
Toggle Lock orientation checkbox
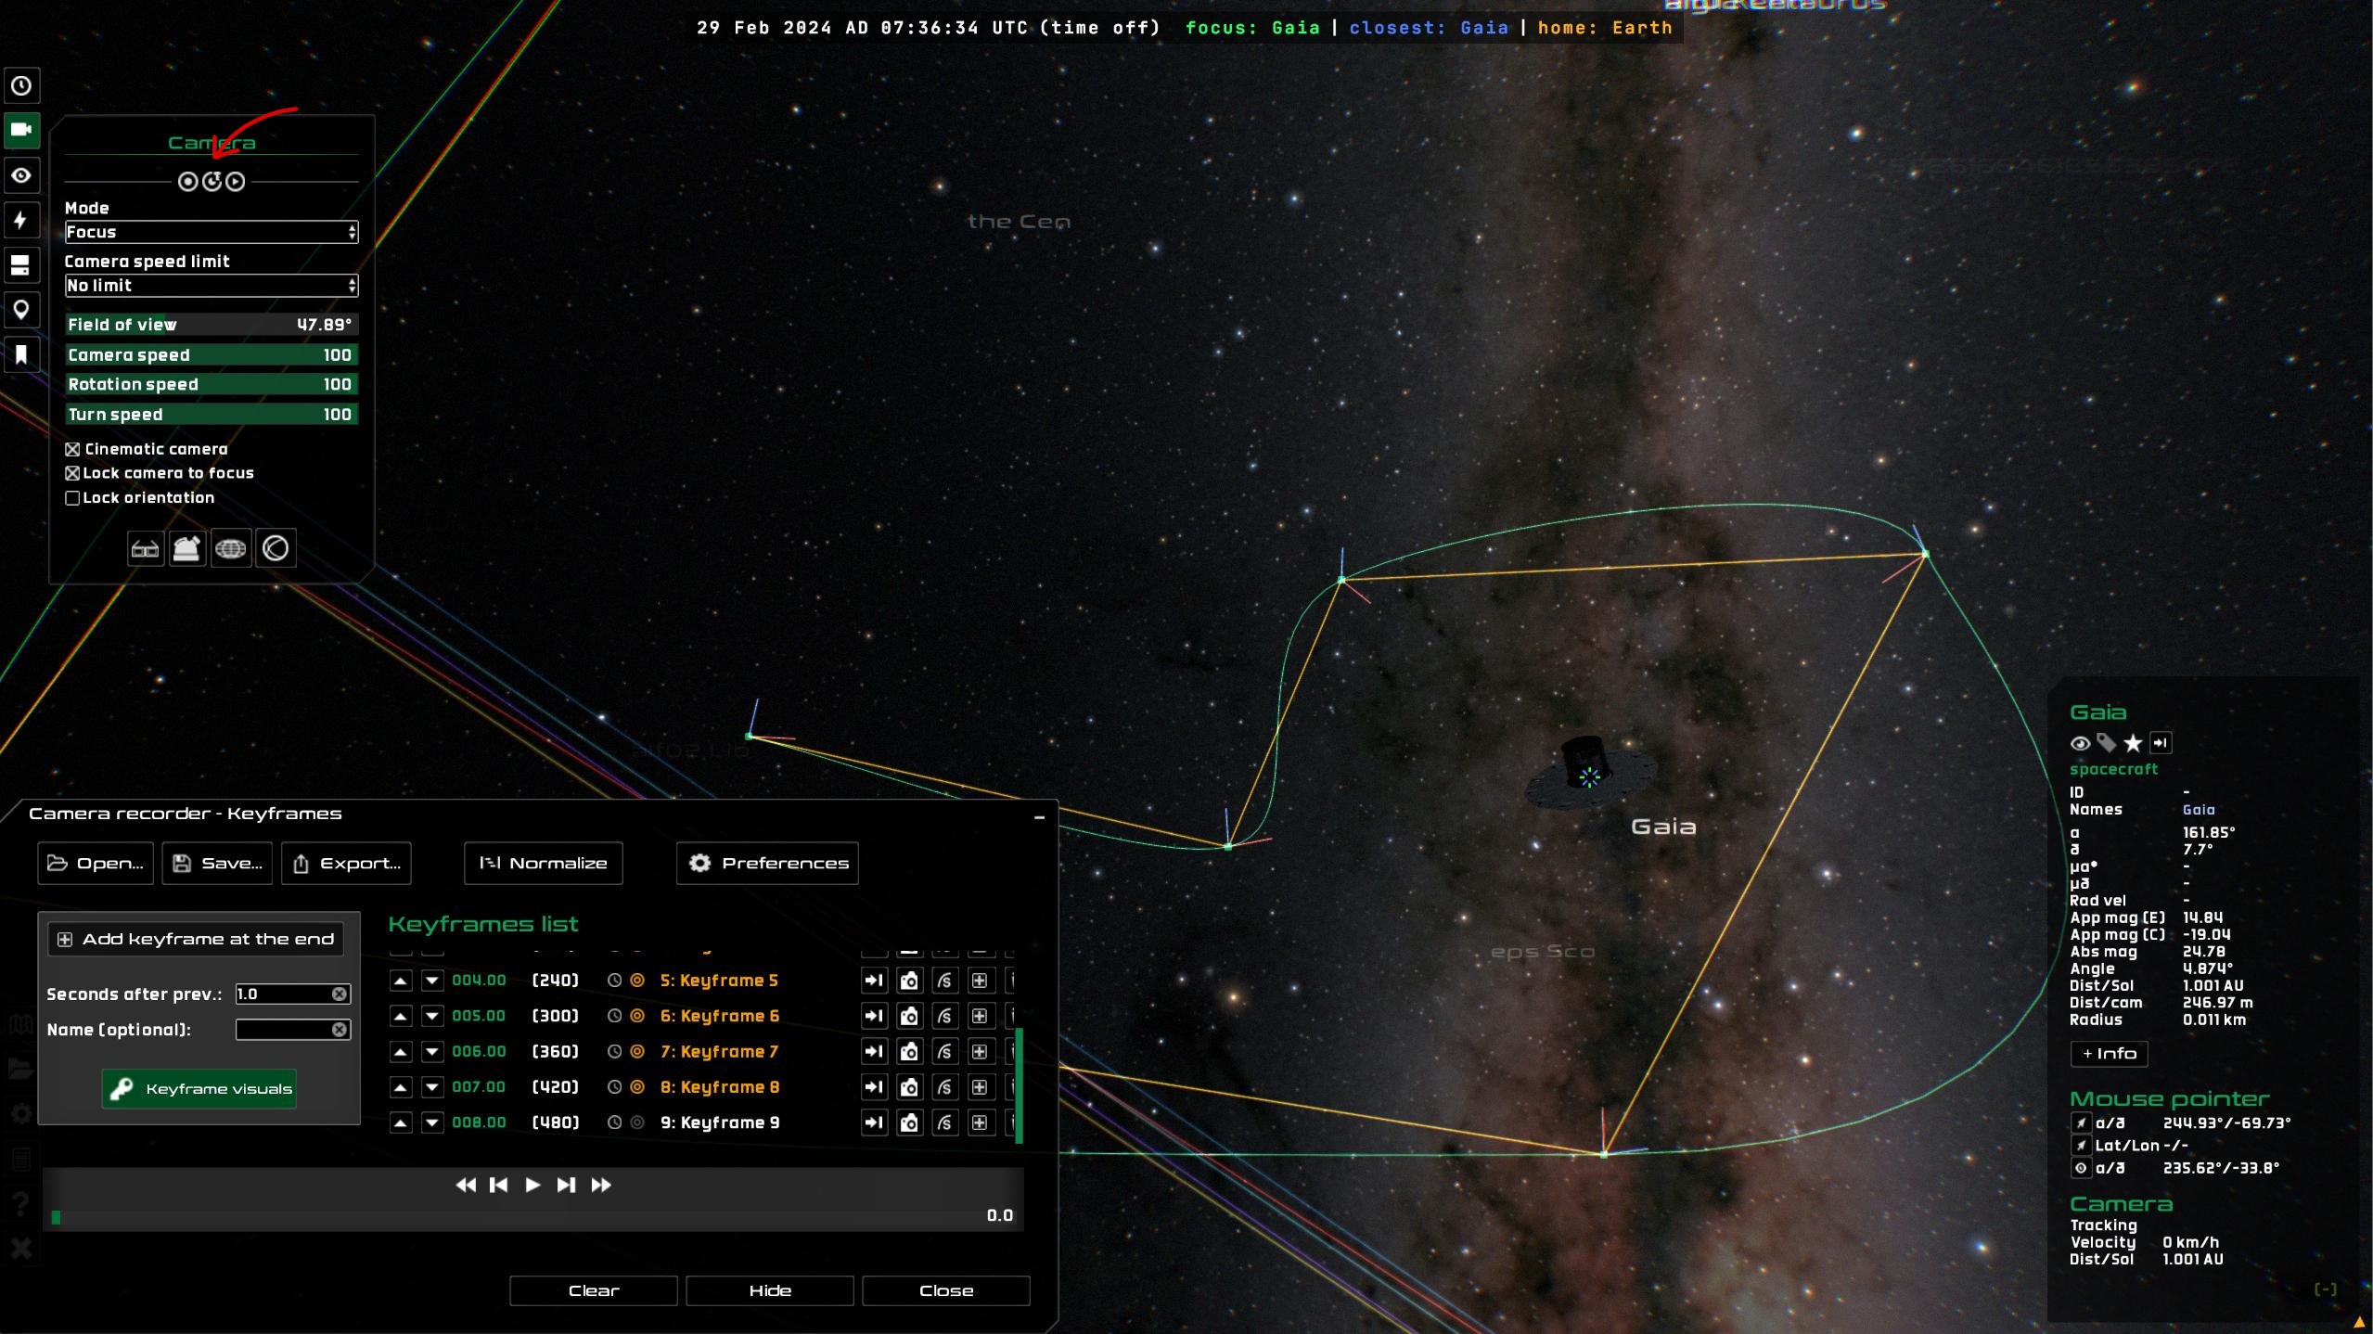coord(71,497)
